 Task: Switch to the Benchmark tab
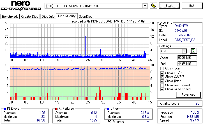10,17
